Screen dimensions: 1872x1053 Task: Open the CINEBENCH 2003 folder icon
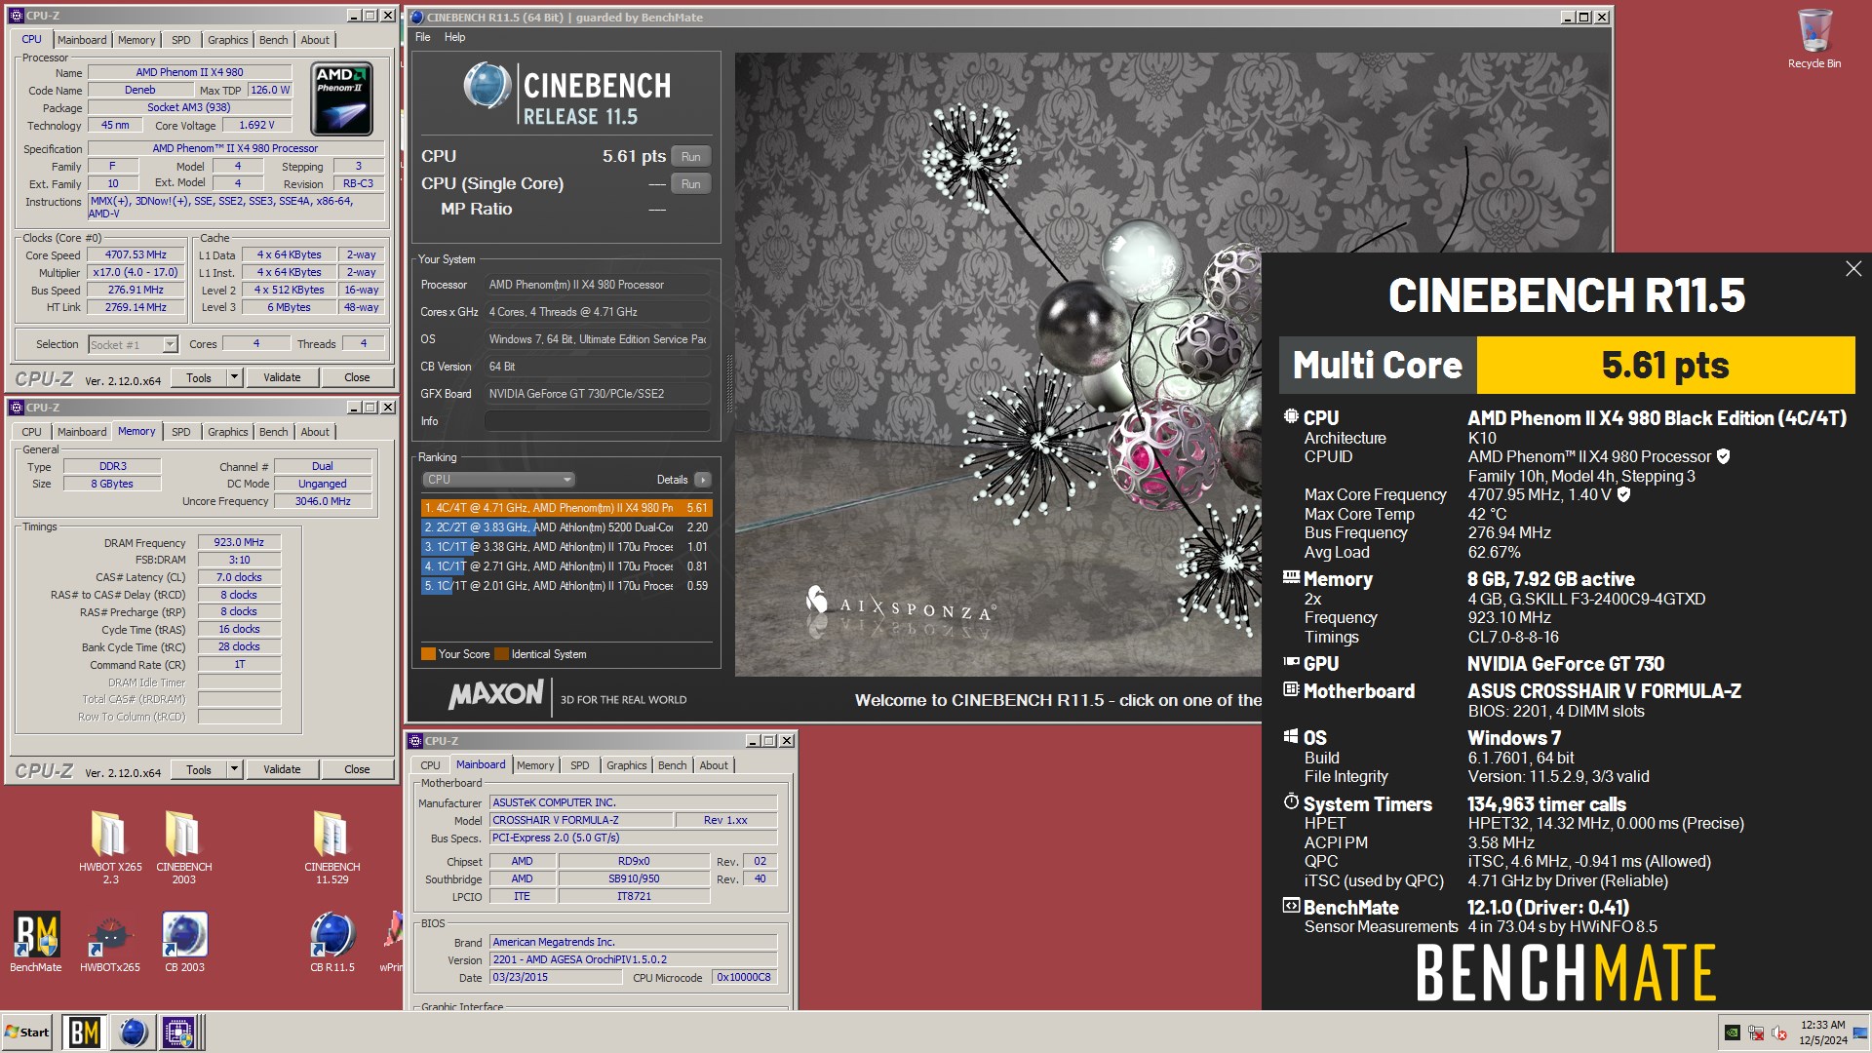pos(183,846)
